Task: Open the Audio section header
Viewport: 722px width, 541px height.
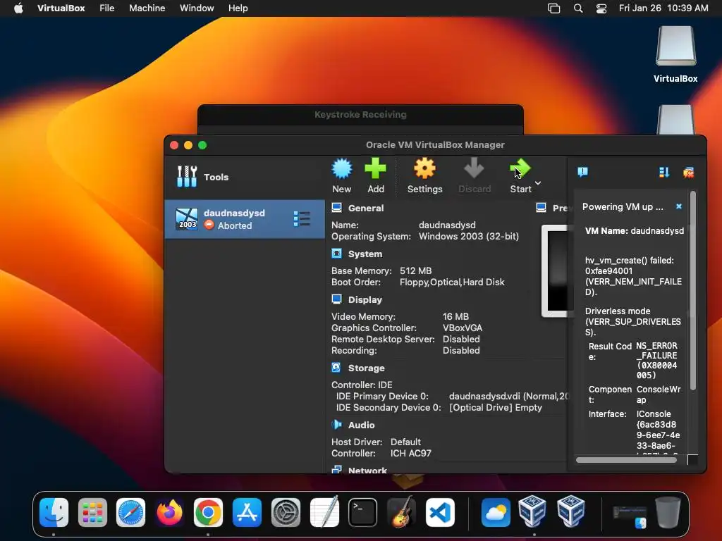Action: click(x=361, y=425)
